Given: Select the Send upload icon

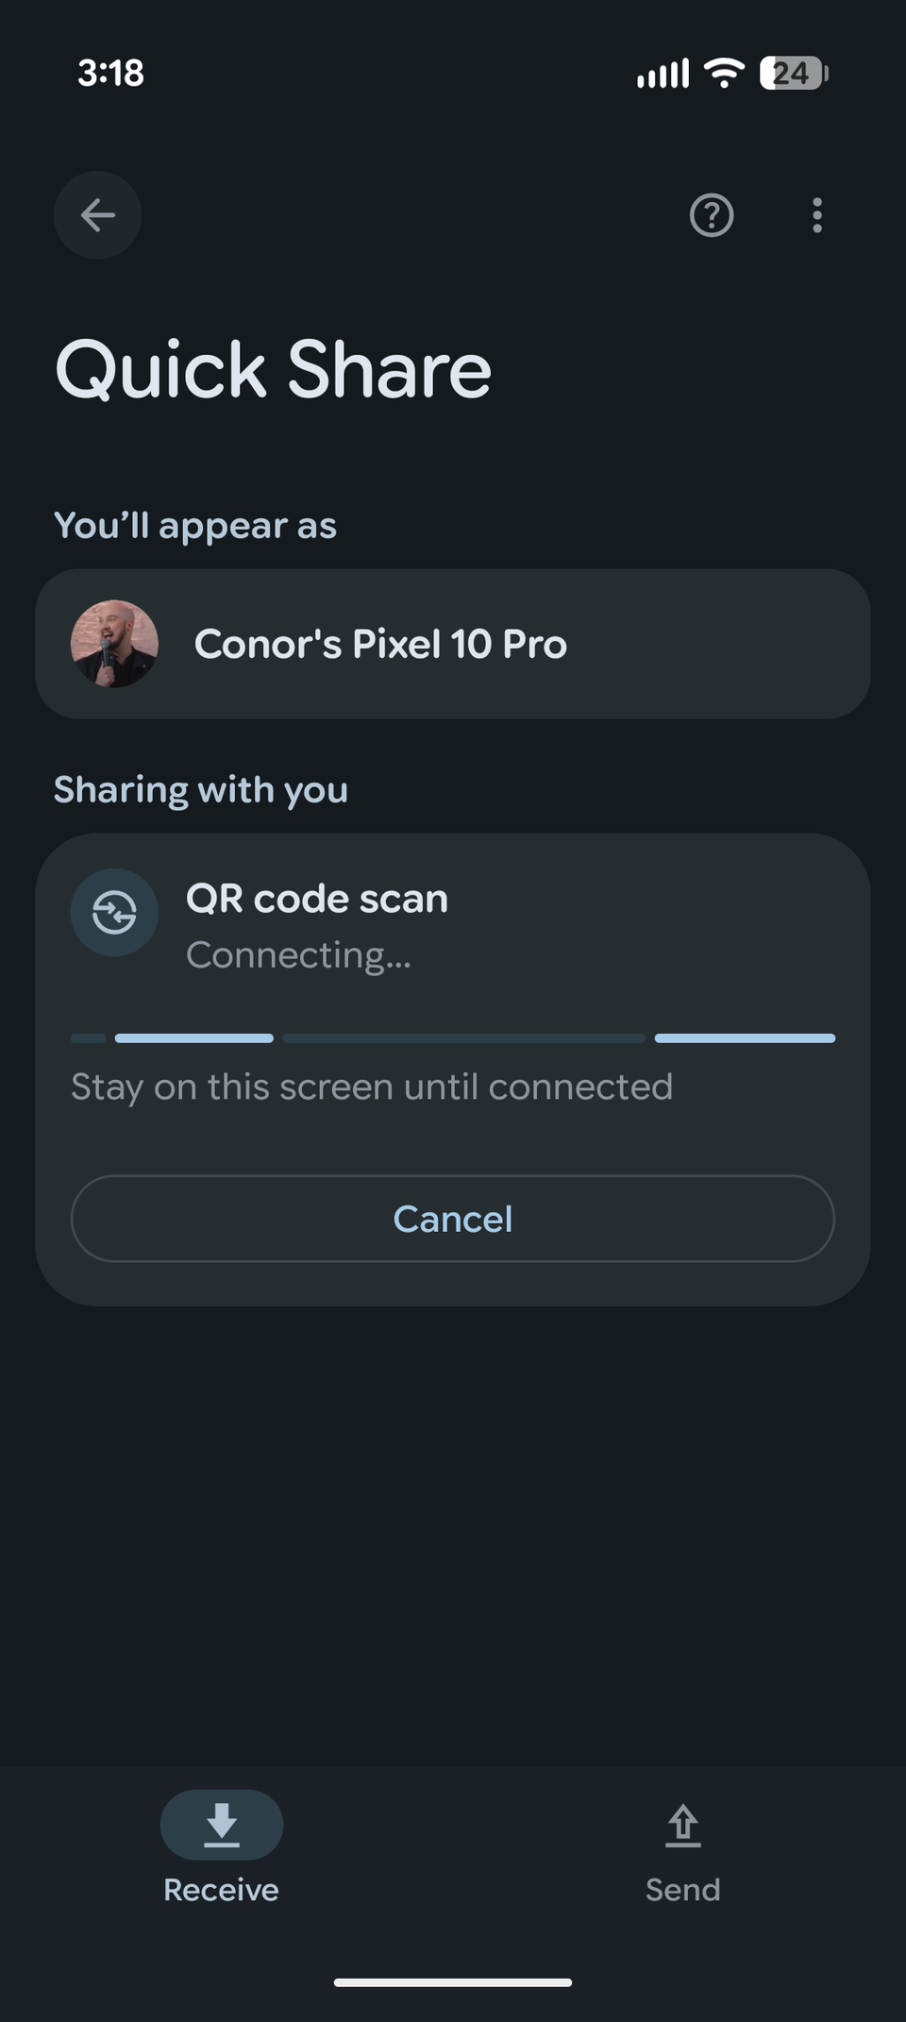Looking at the screenshot, I should pyautogui.click(x=682, y=1824).
